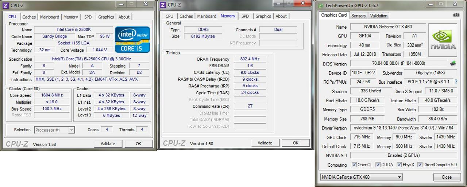Open the Processor #1 selection dropdown

click(55, 130)
